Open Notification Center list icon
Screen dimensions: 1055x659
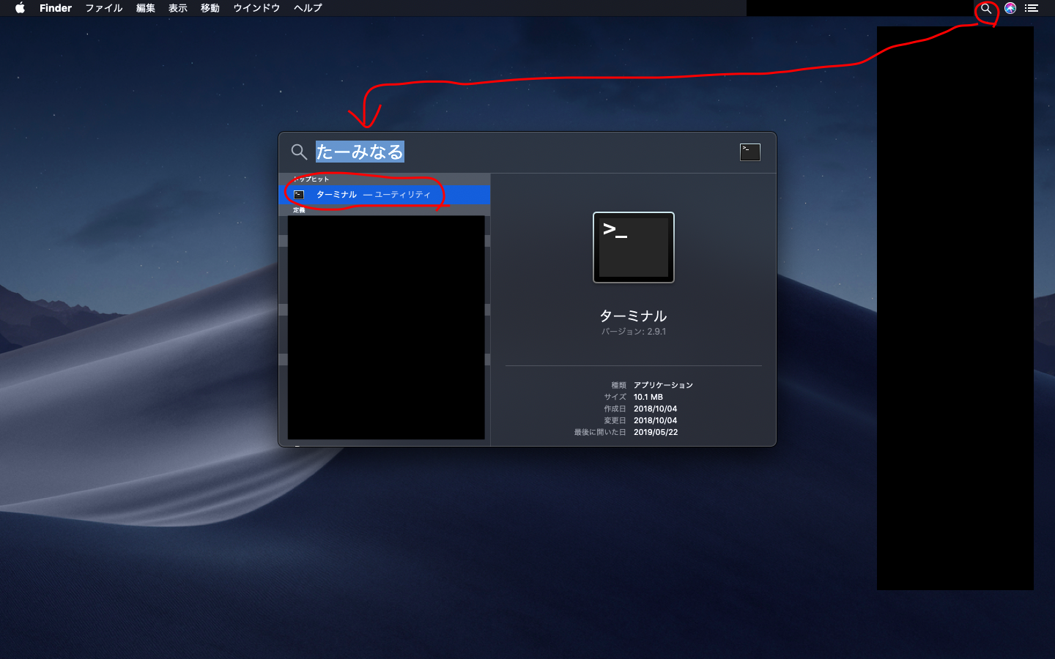pos(1032,8)
